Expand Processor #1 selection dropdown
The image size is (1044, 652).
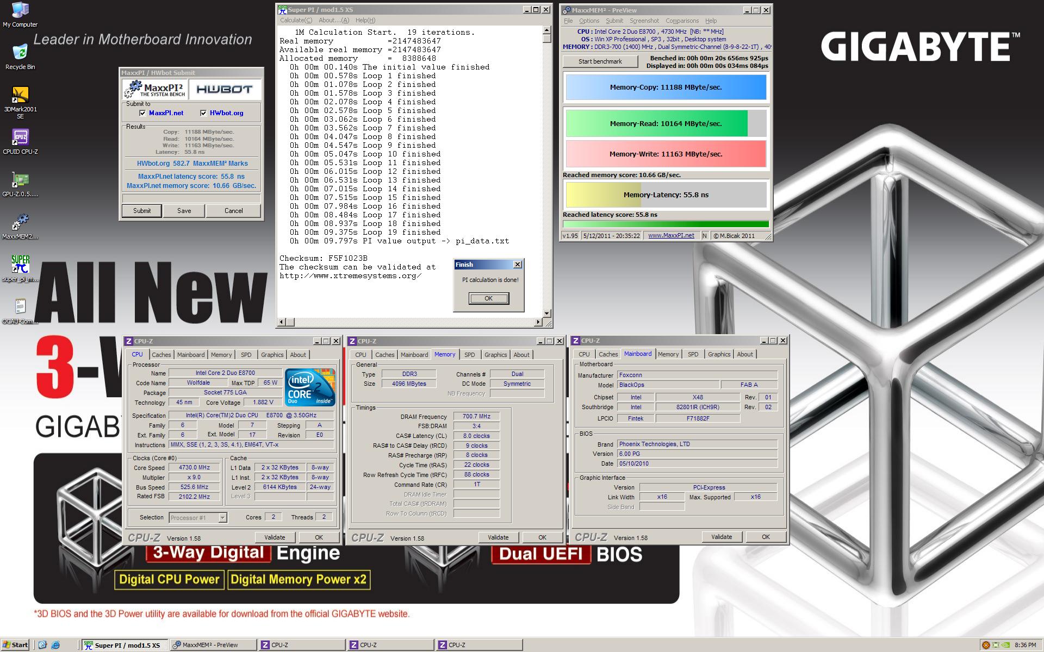[222, 518]
